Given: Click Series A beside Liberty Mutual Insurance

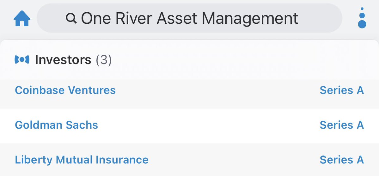Looking at the screenshot, I should point(341,160).
